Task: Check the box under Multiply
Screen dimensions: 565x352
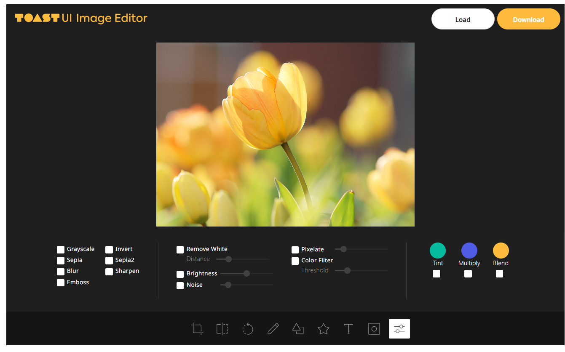Action: point(468,274)
